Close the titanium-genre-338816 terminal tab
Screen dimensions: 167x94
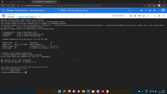coord(36,16)
